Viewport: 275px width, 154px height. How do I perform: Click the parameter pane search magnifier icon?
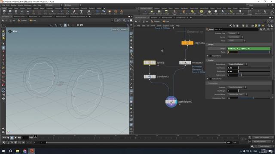(265, 30)
